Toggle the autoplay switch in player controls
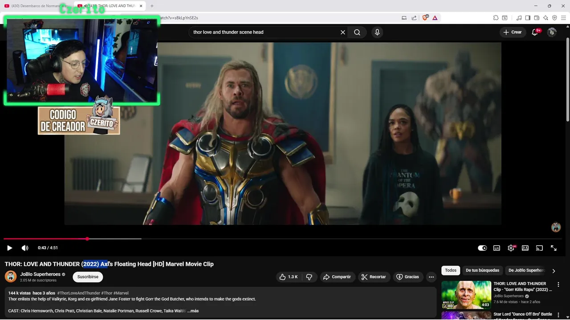 pyautogui.click(x=482, y=248)
